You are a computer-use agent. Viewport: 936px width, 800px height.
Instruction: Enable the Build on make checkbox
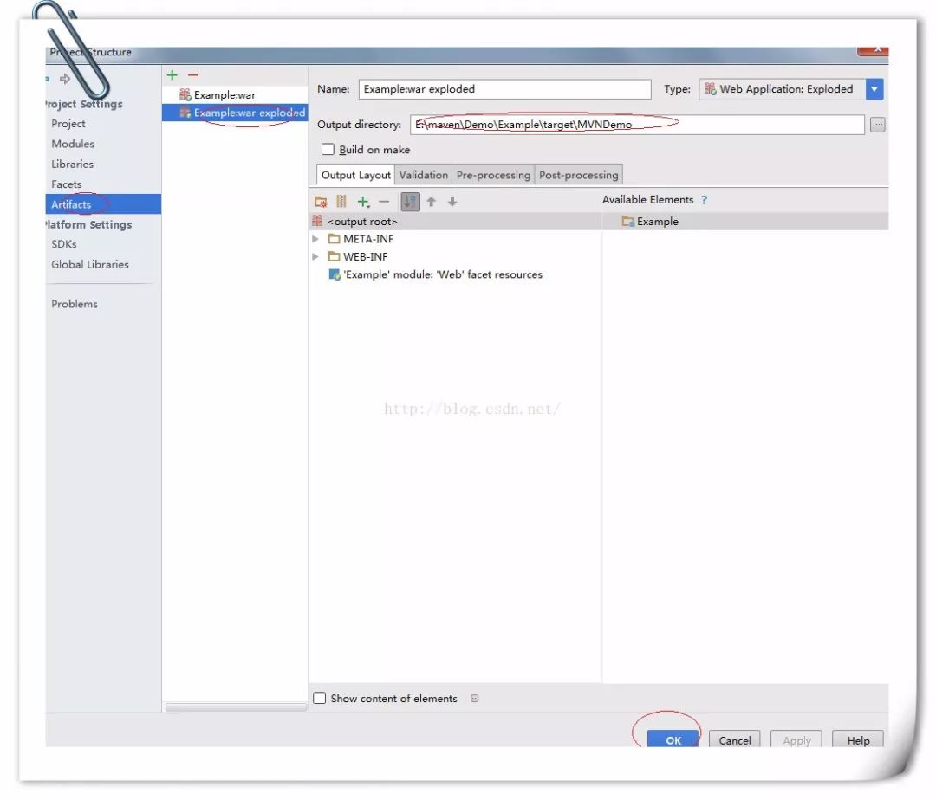tap(328, 150)
